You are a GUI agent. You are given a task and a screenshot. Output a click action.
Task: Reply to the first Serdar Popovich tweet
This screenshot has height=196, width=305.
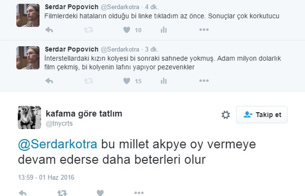49,30
